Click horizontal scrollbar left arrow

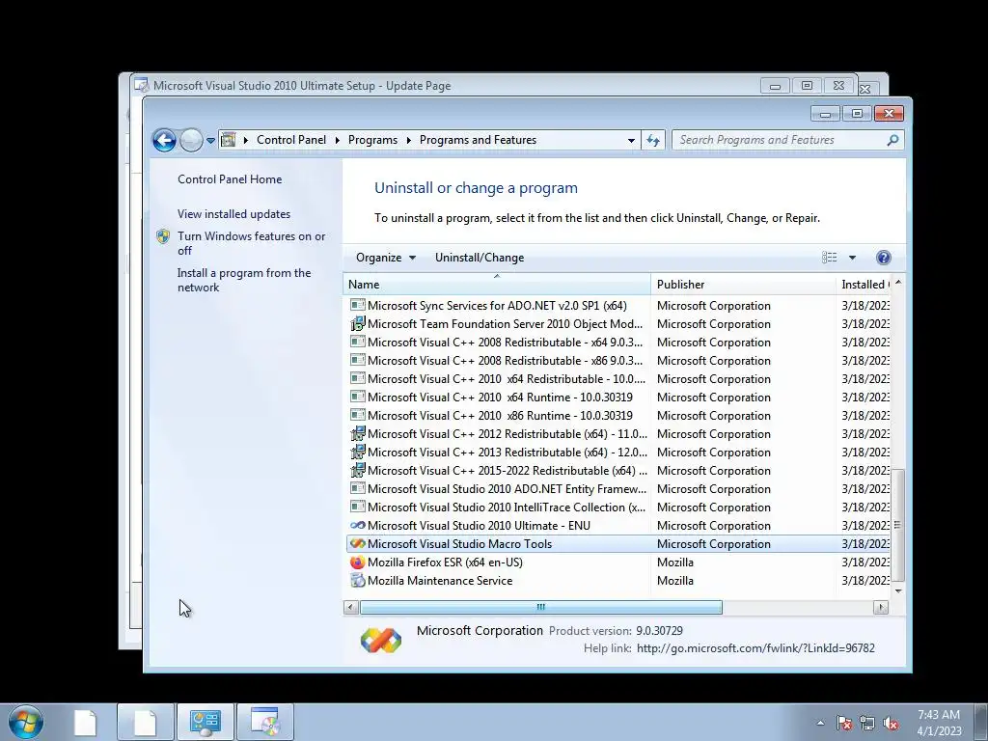pos(351,608)
